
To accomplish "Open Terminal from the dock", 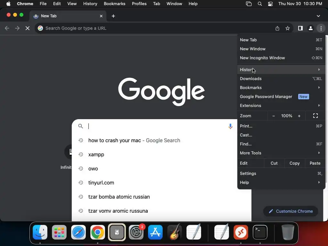I will [260, 232].
